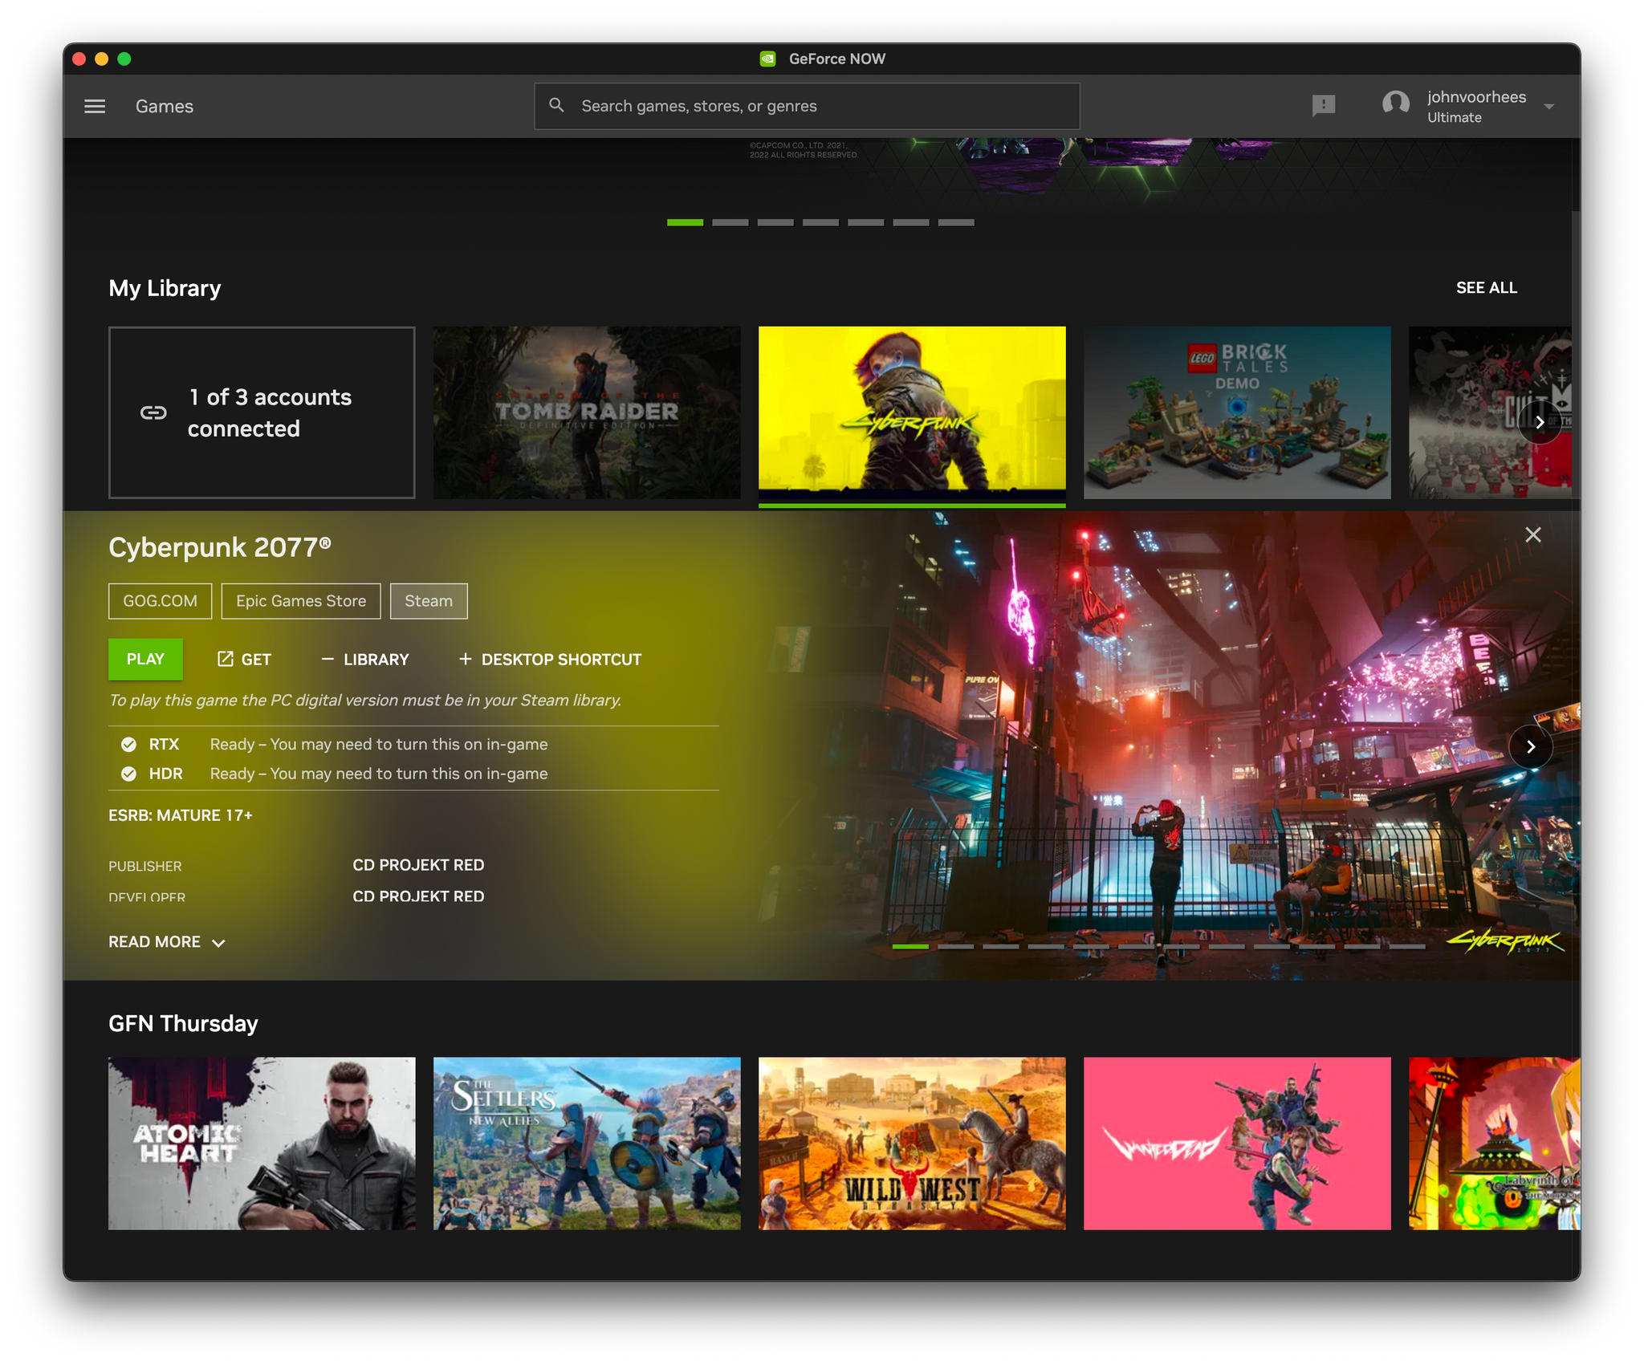The image size is (1644, 1365).
Task: Select the Atomic Heart thumbnail in GFN Thursday
Action: pos(261,1141)
